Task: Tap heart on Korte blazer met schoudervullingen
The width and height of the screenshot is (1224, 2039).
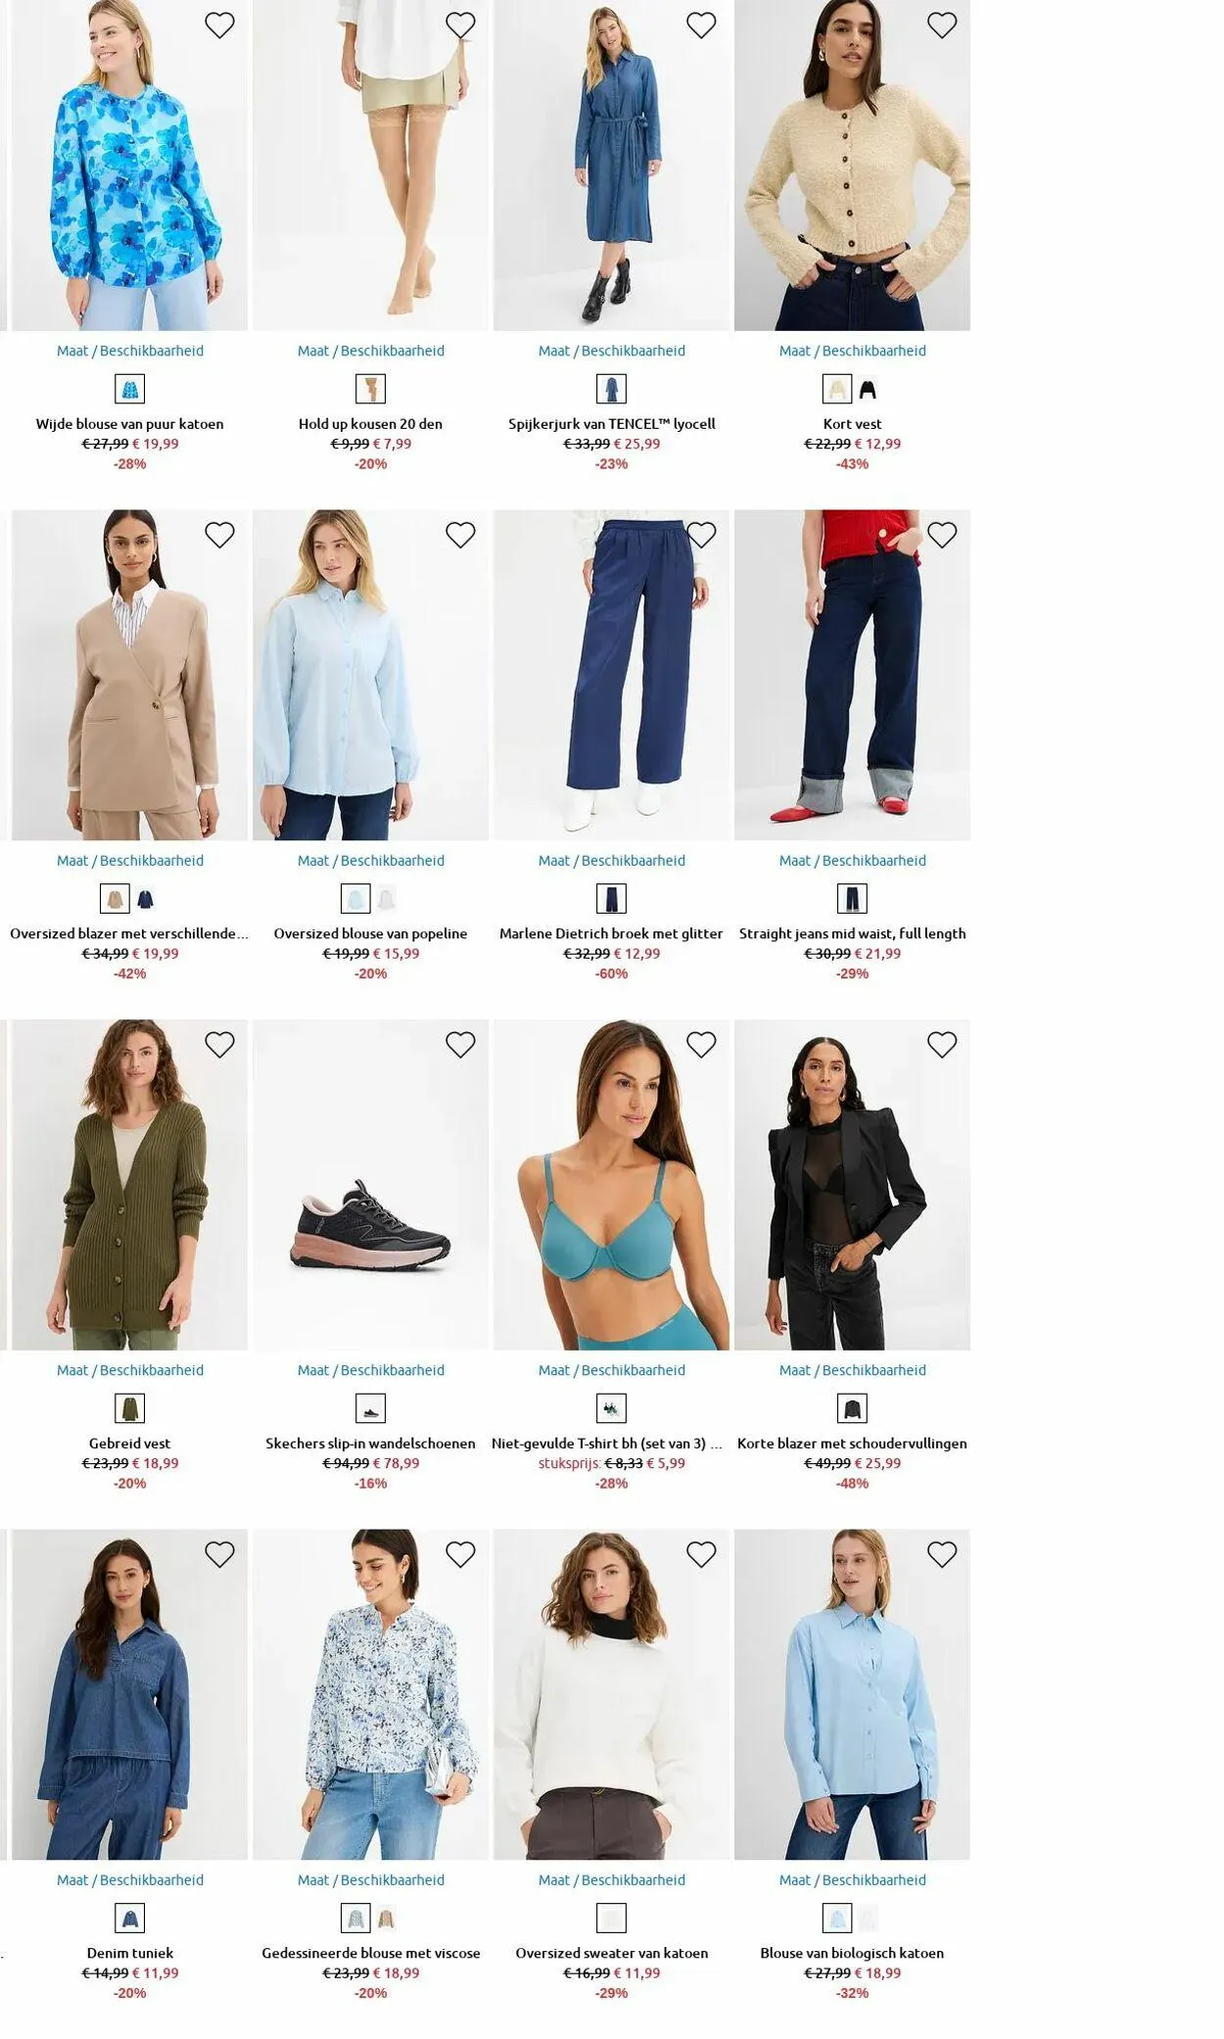Action: coord(942,1045)
